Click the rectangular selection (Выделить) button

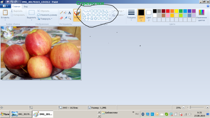[x=32, y=12]
